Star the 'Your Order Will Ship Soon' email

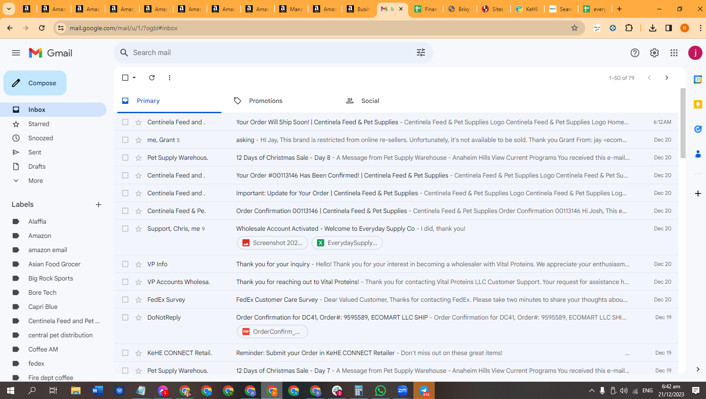pos(139,122)
